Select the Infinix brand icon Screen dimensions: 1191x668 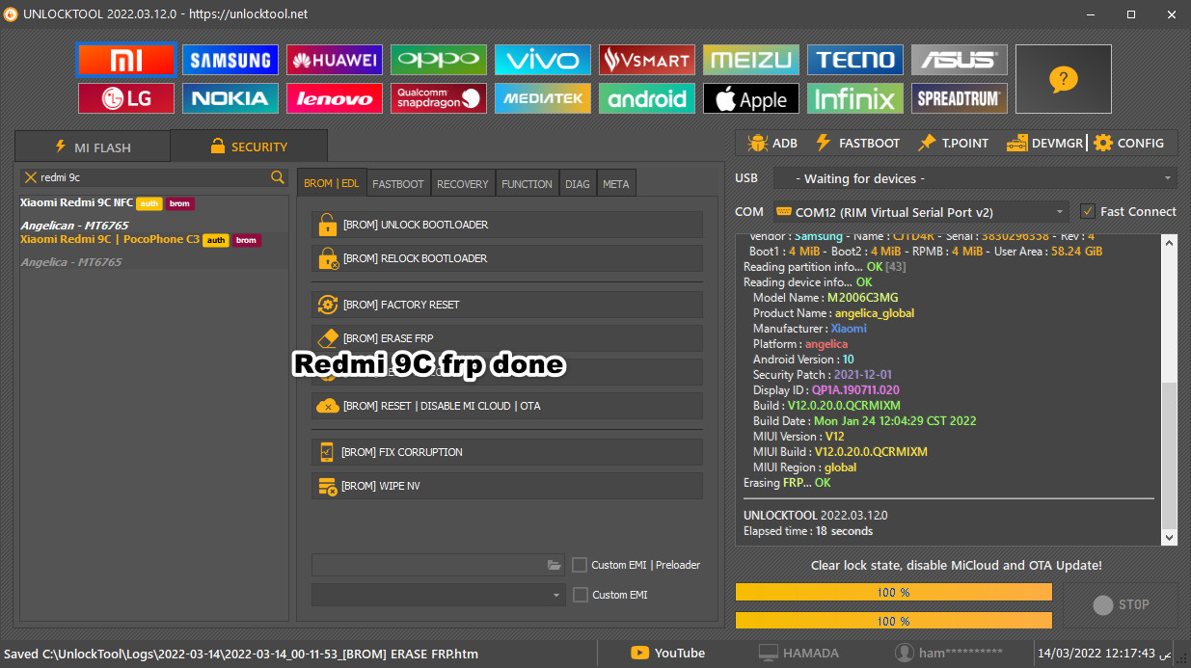click(x=854, y=98)
